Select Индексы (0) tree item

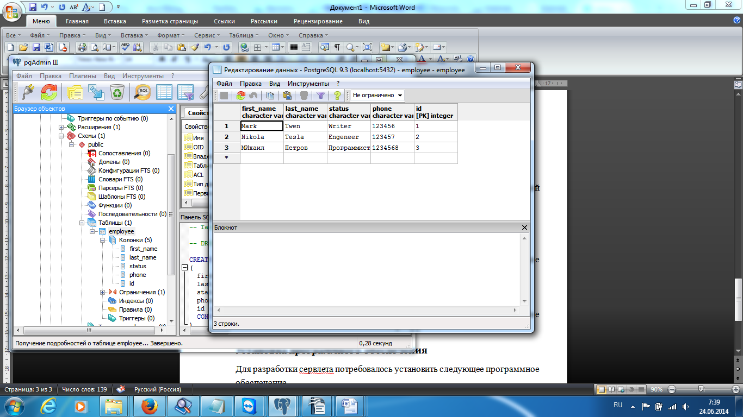[136, 301]
